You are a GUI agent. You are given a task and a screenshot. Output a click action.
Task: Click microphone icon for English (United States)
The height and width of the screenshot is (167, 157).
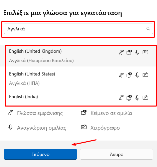point(137,75)
